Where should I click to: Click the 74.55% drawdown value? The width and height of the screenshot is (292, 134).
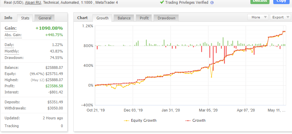(56, 58)
